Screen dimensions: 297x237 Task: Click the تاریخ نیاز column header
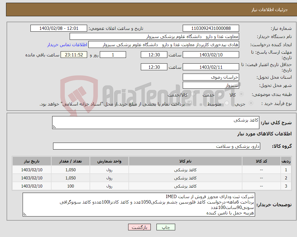pos(32,161)
